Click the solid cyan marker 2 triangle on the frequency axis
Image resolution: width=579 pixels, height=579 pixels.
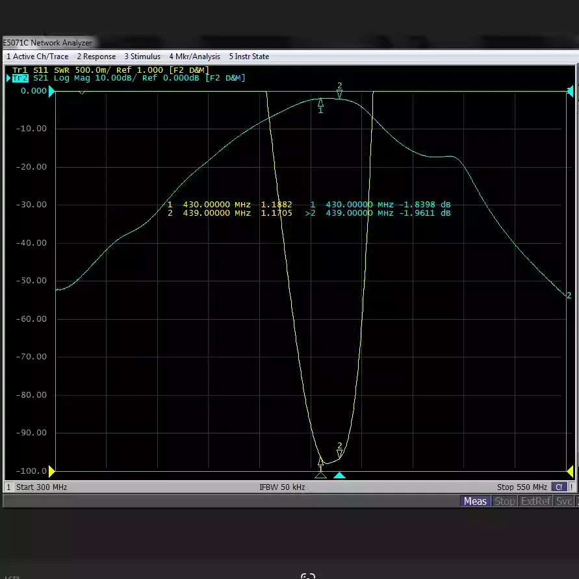pyautogui.click(x=340, y=475)
